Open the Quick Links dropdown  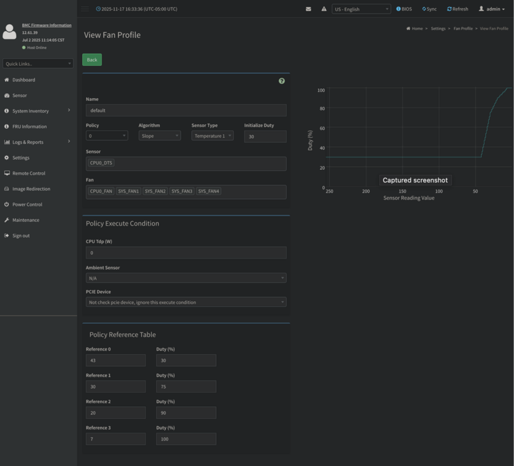click(x=38, y=63)
